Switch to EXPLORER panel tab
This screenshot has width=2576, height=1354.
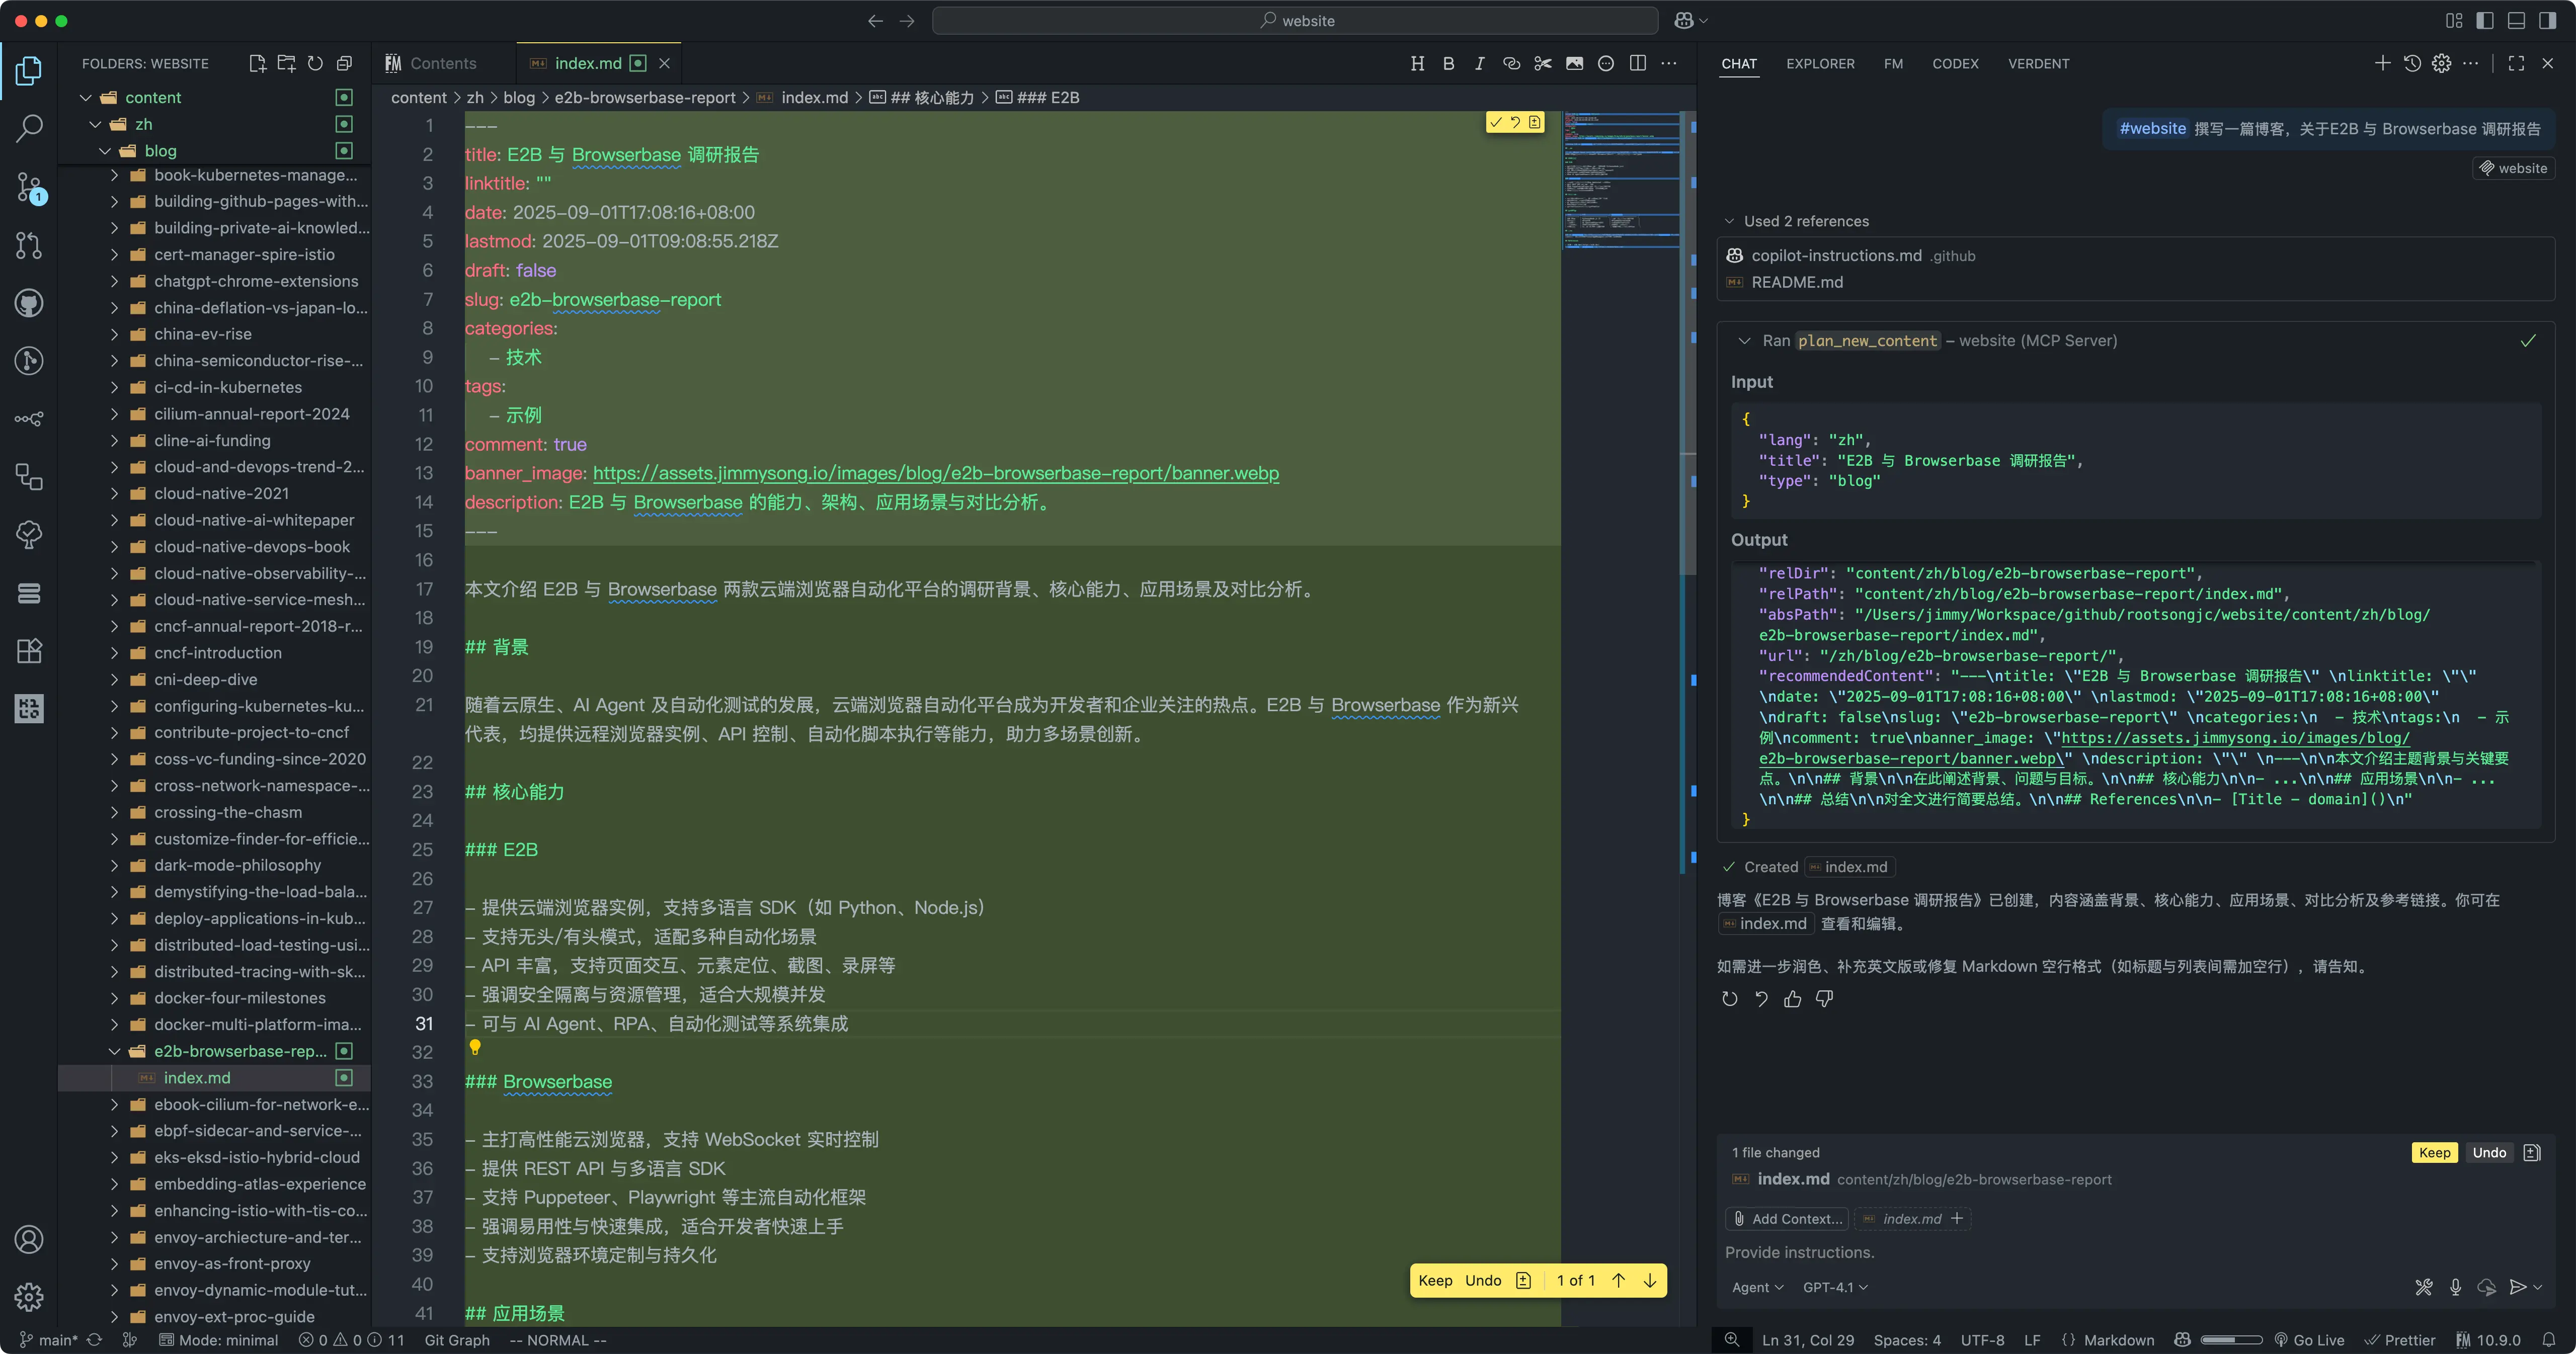(x=1820, y=63)
